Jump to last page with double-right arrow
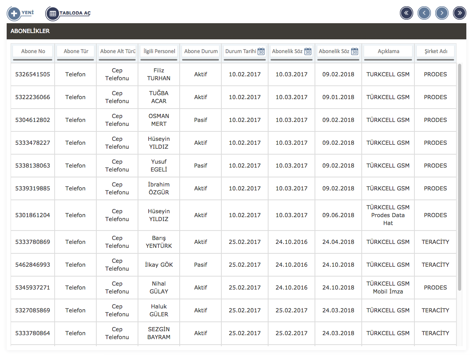The height and width of the screenshot is (358, 473). click(460, 13)
